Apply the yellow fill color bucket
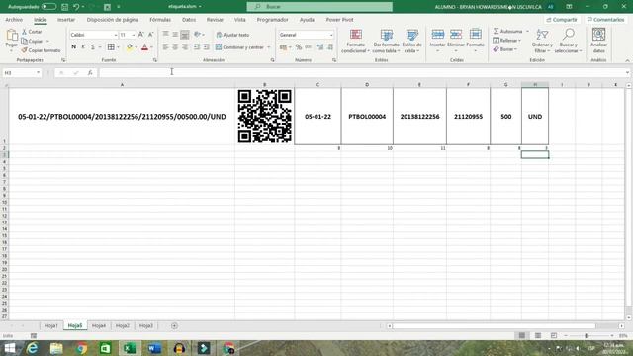Image resolution: width=633 pixels, height=356 pixels. point(130,47)
